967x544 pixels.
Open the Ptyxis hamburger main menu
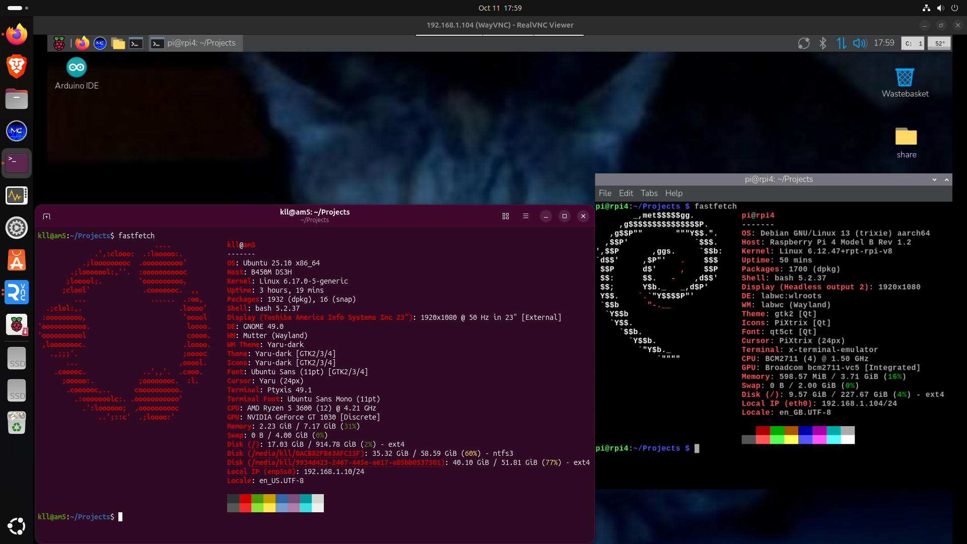click(526, 216)
